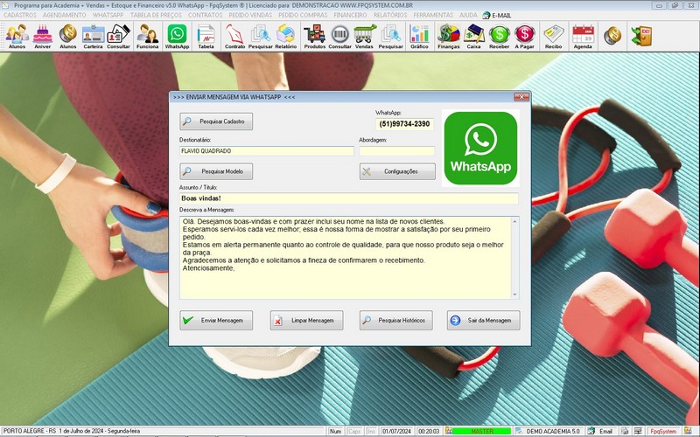
Task: Open the TABELA DE PREÇOS menu
Action: [156, 15]
